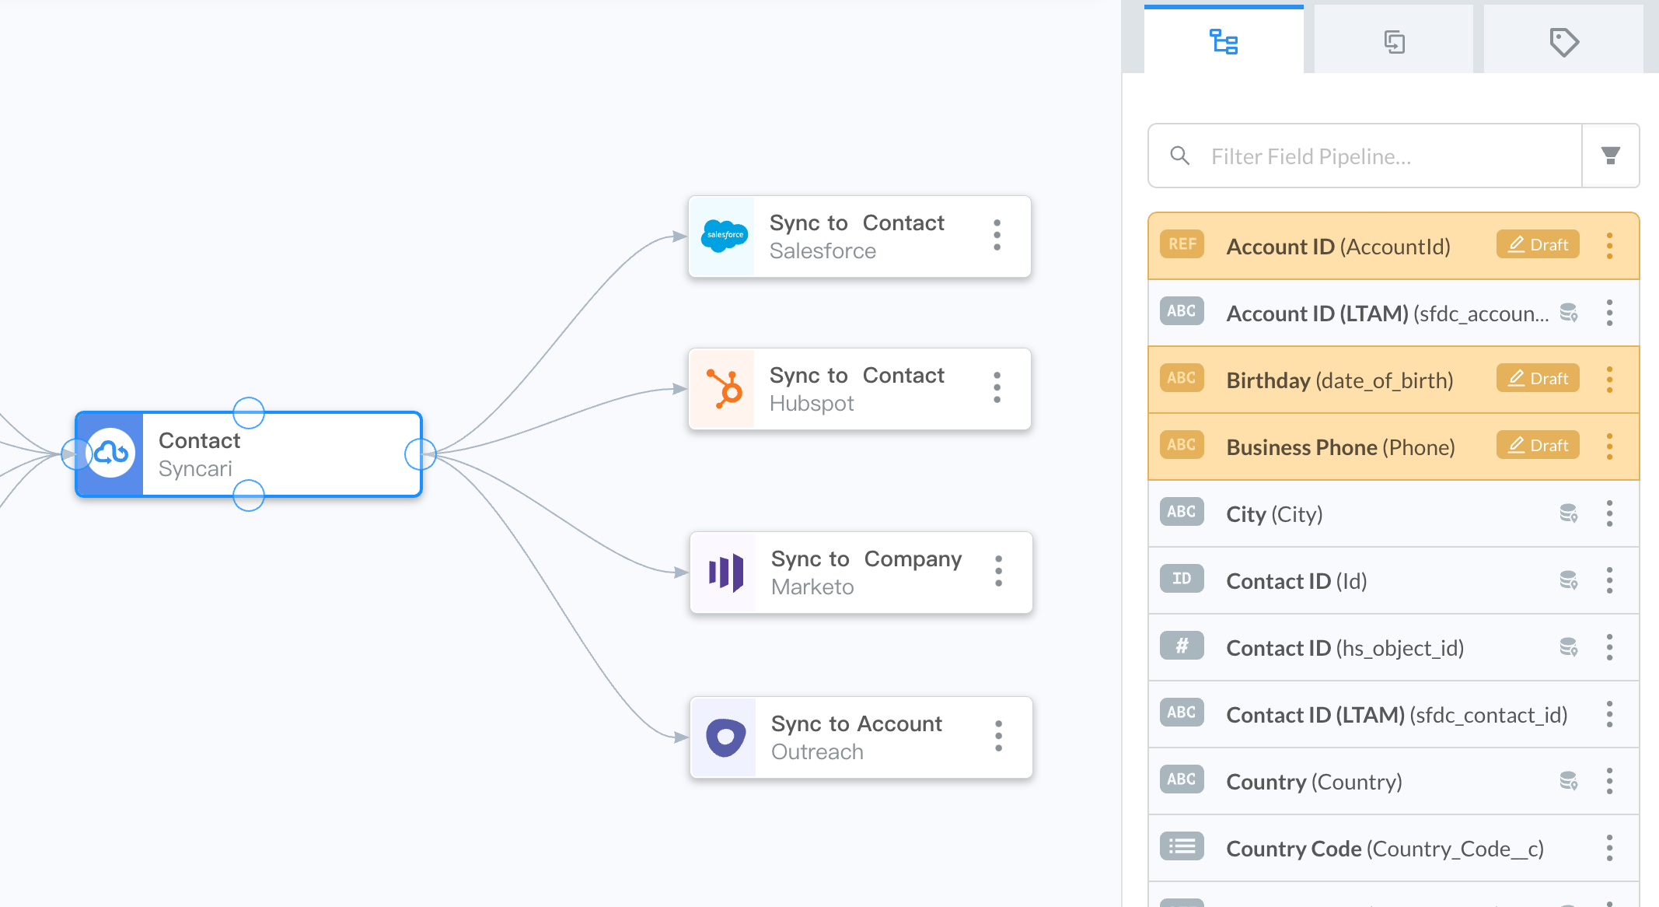The width and height of the screenshot is (1659, 907).
Task: Click REF type badge on Account ID
Action: tap(1182, 244)
